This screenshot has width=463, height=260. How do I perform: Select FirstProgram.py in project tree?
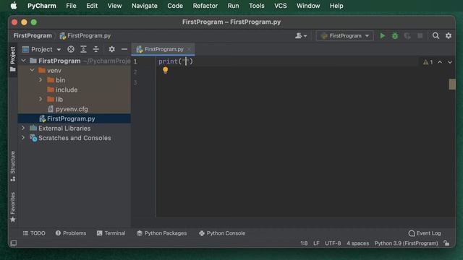(x=74, y=118)
